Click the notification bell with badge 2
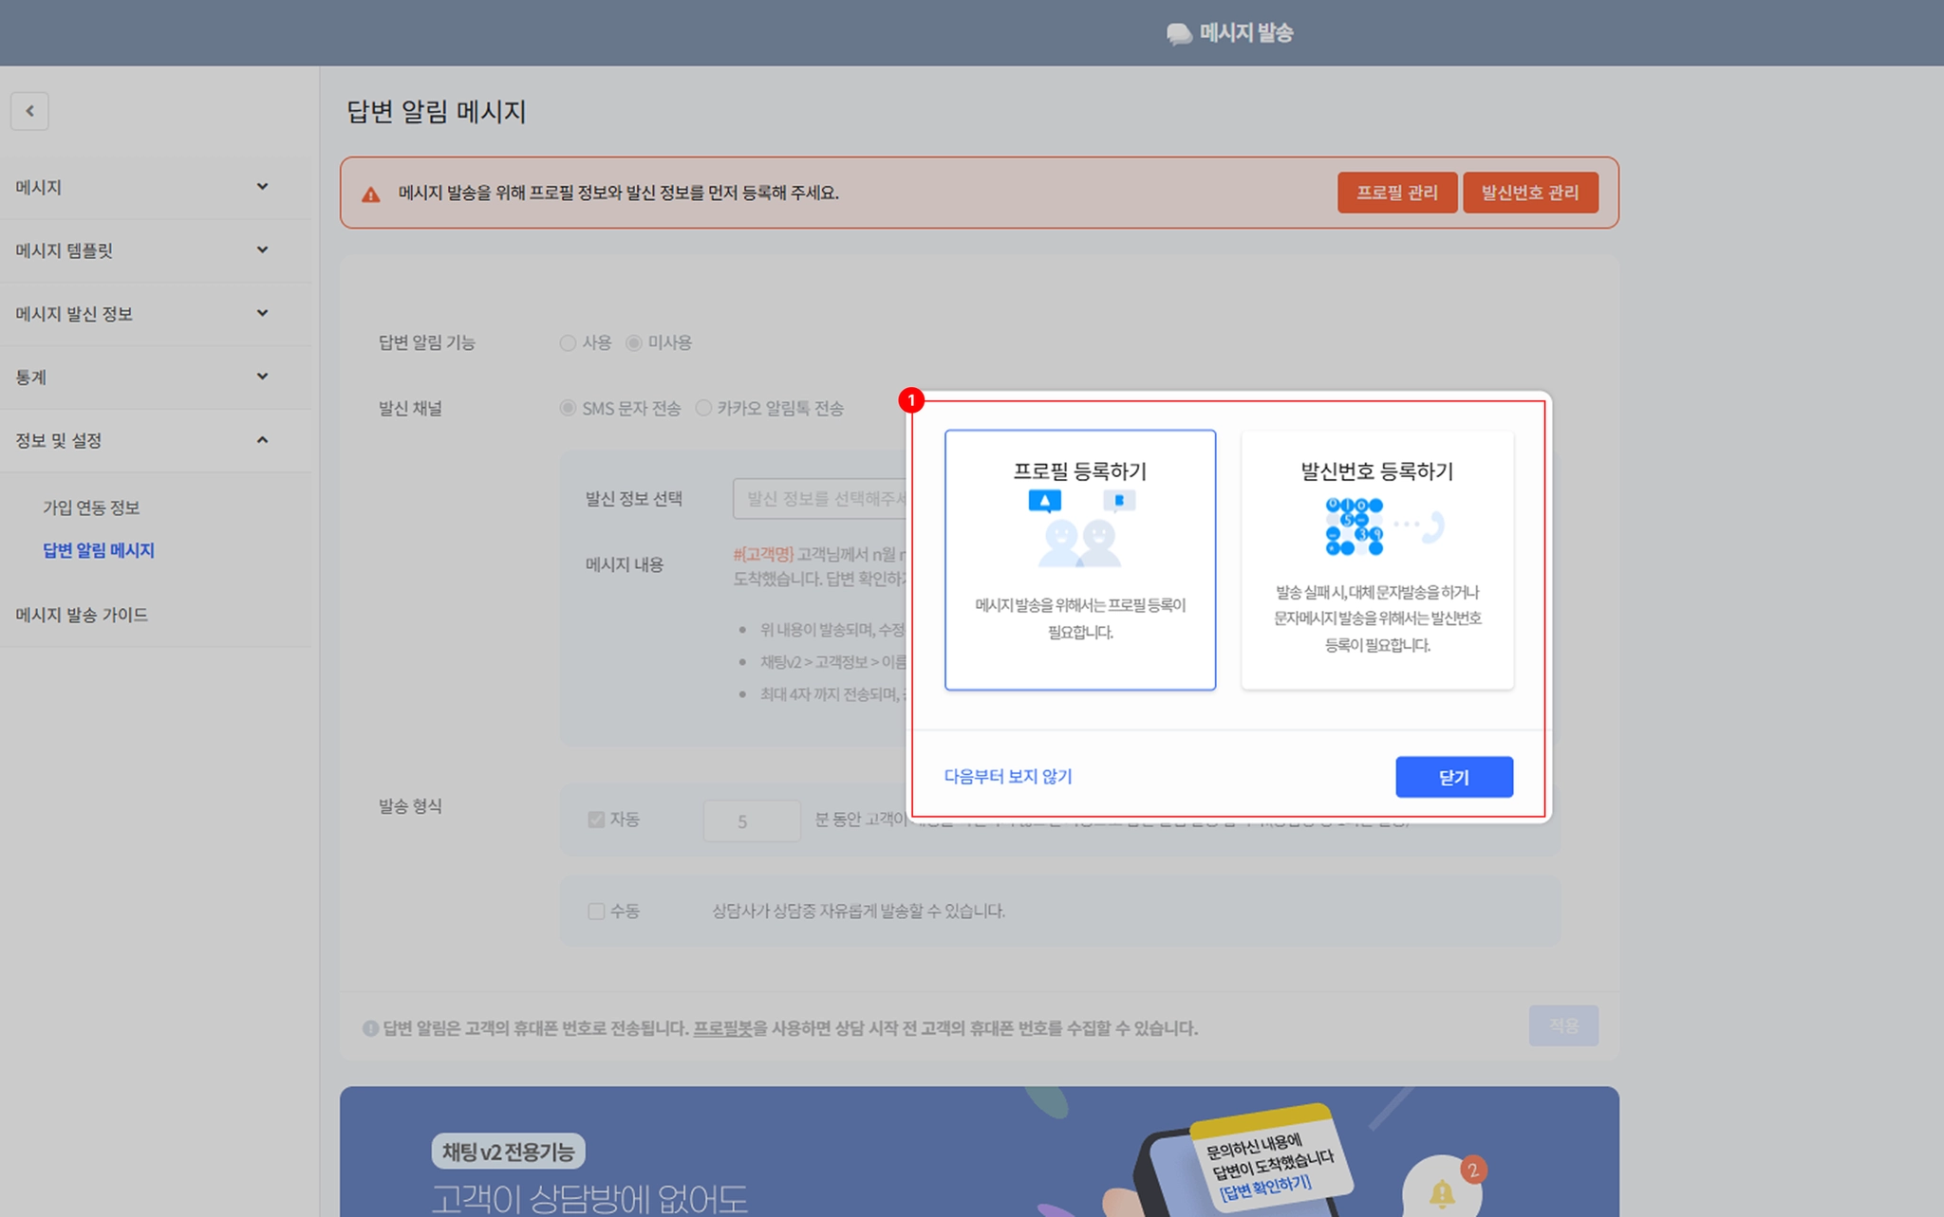This screenshot has width=1944, height=1217. [x=1442, y=1191]
